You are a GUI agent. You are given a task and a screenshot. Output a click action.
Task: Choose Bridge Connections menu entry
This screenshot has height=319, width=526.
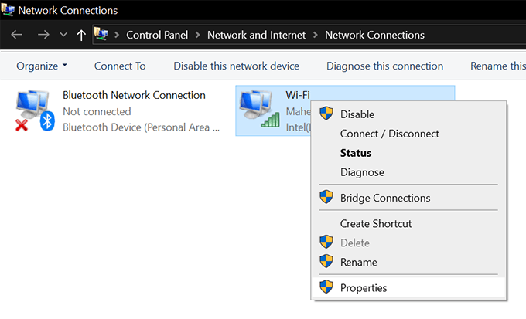(384, 198)
